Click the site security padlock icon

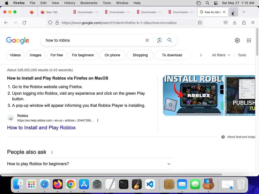[57, 22]
